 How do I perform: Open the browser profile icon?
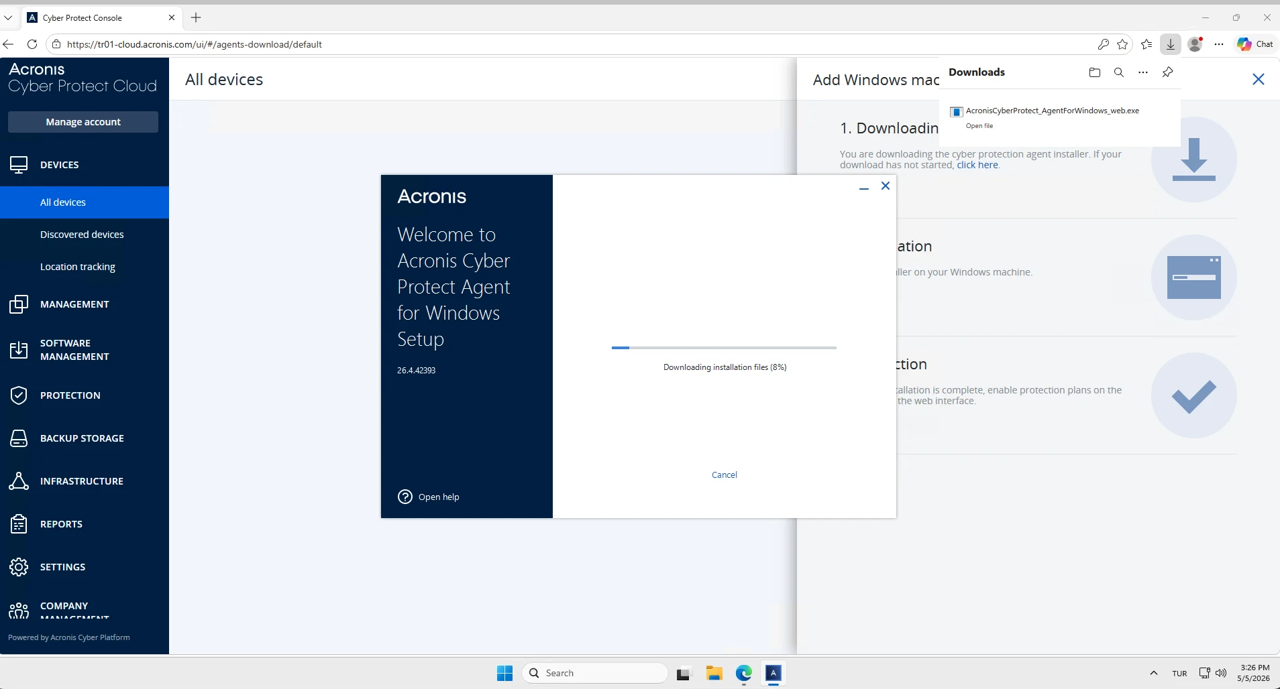tap(1195, 44)
